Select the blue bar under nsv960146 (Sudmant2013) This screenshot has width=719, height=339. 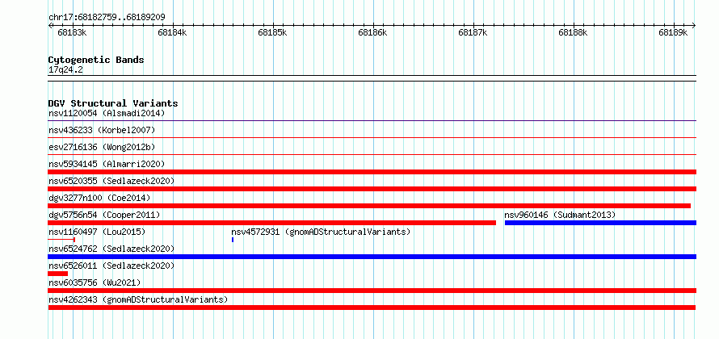coord(600,223)
